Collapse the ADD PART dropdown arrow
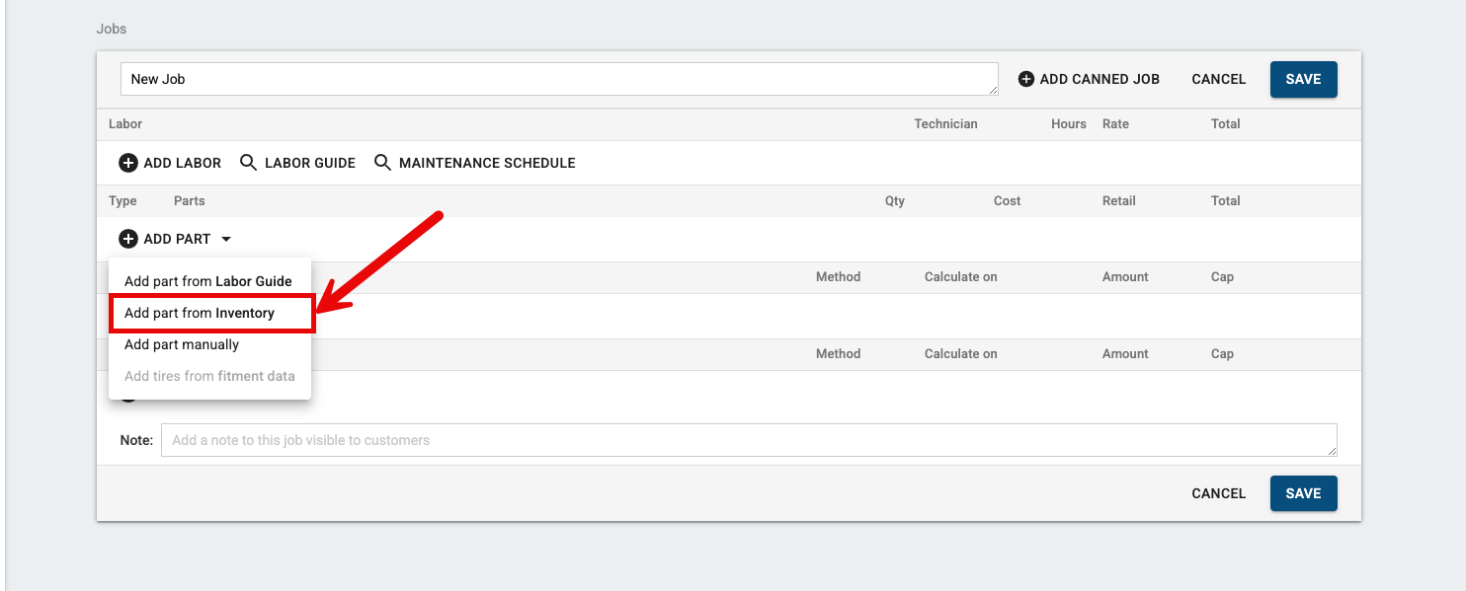The image size is (1466, 591). (x=226, y=239)
